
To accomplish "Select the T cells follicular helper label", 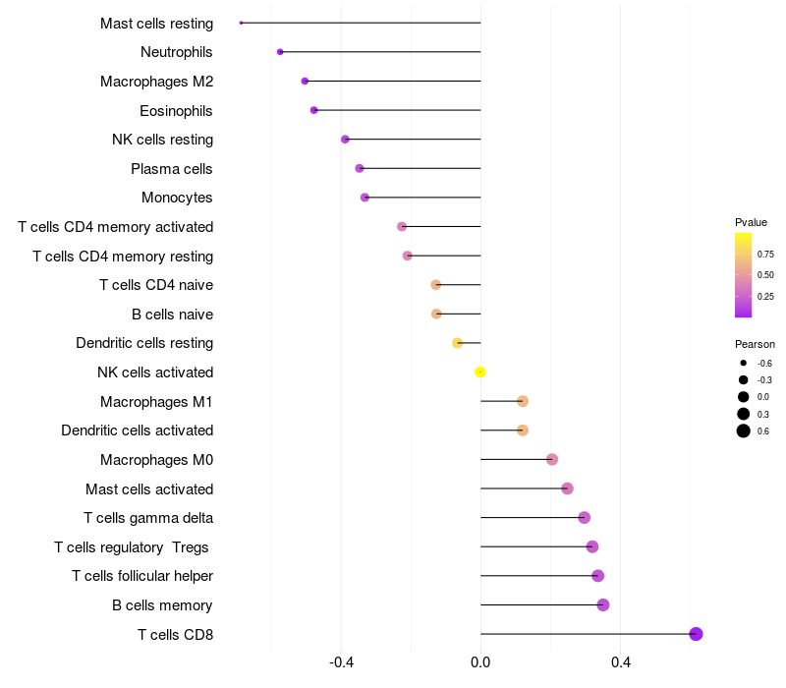I will (142, 576).
